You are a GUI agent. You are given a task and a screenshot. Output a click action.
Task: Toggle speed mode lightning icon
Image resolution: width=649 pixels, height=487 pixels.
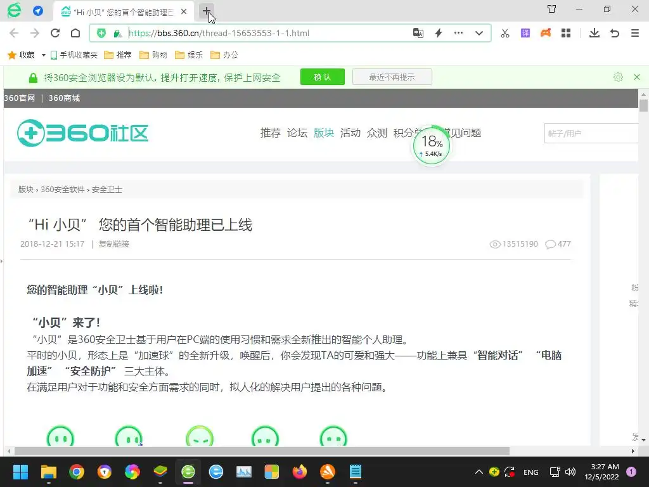[439, 33]
